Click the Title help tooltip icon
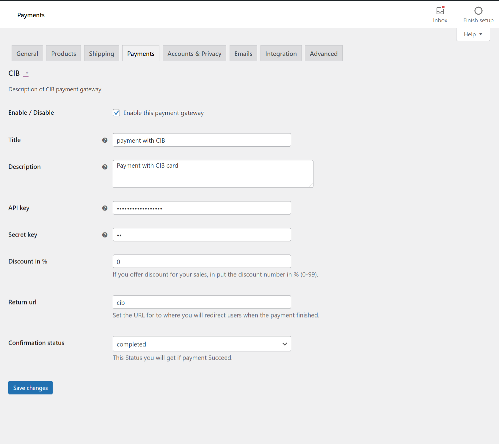Screen dimensions: 499x444 pyautogui.click(x=105, y=140)
